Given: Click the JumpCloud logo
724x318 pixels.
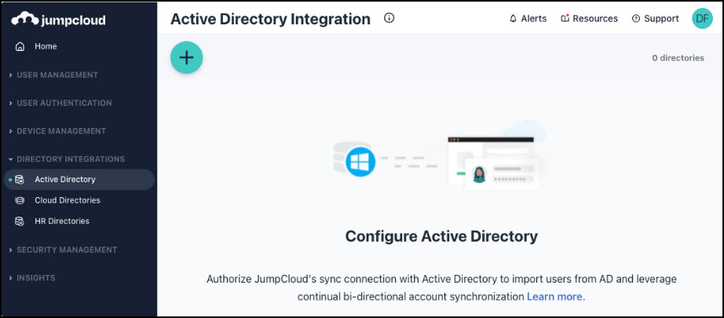Looking at the screenshot, I should click(x=58, y=20).
